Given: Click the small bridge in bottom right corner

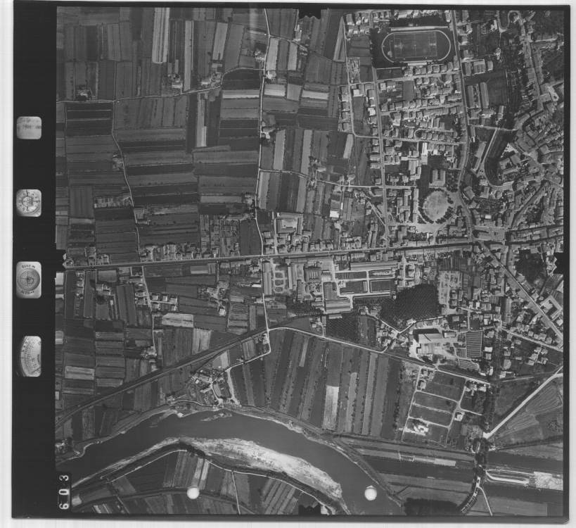Looking at the screenshot, I should click(x=480, y=446).
